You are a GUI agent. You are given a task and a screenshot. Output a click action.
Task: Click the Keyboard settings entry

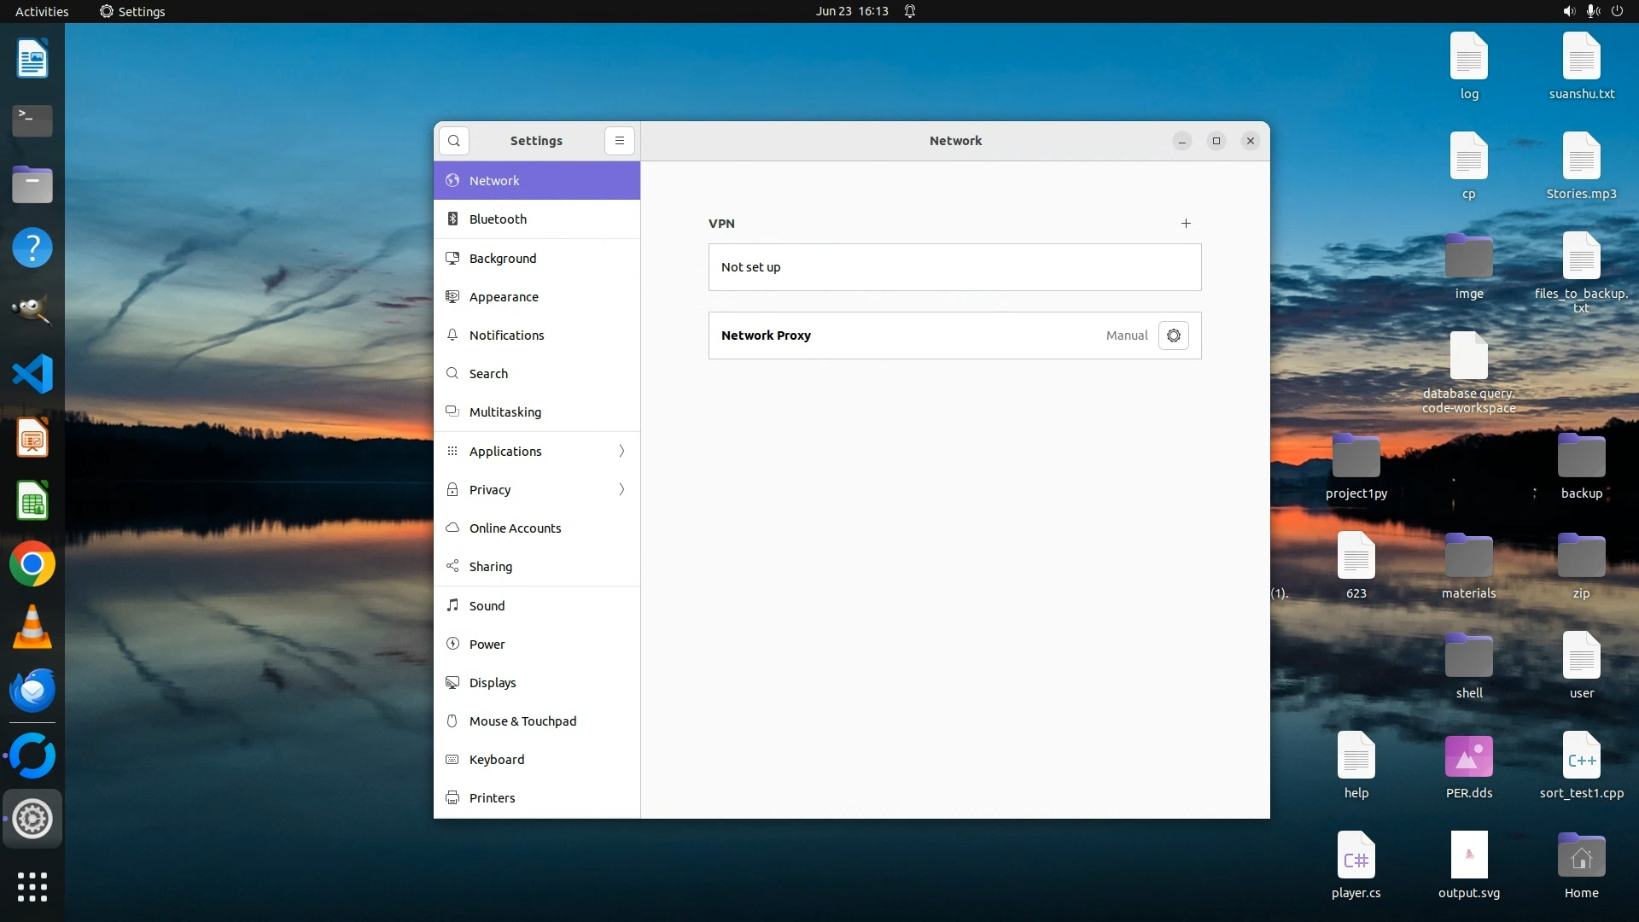point(497,760)
